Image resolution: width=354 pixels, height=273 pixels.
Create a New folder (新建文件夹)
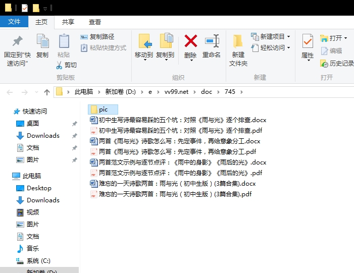tap(238, 49)
